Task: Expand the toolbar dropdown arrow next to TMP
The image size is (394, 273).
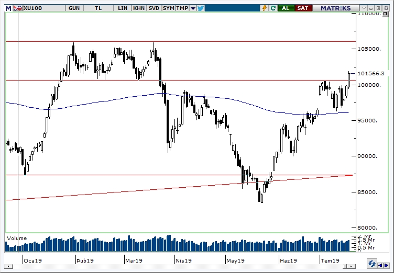Action: [193, 8]
